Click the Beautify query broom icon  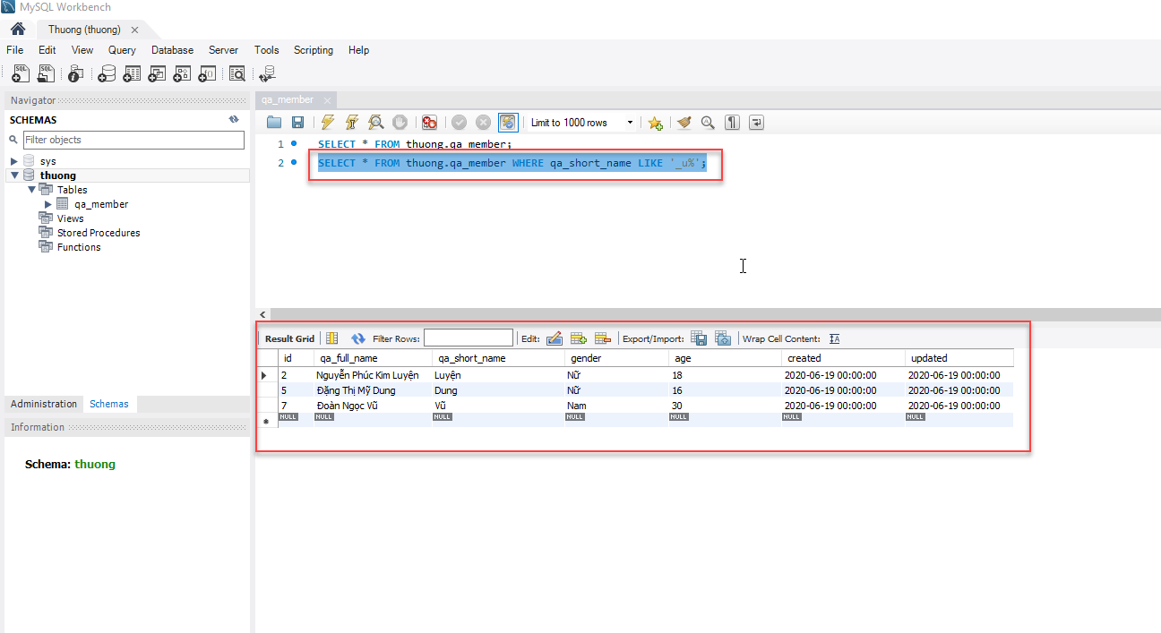tap(684, 123)
